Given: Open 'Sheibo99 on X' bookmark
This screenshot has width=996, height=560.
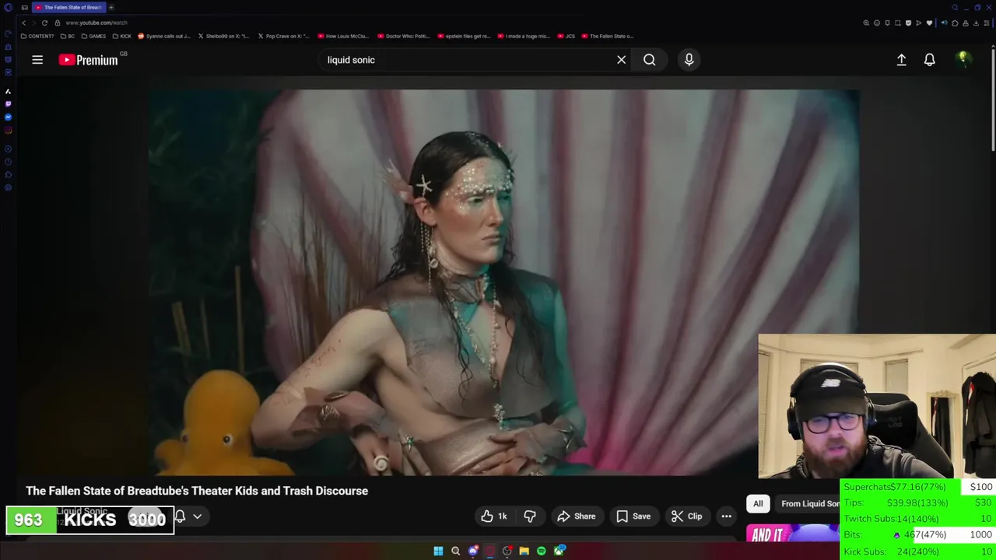Looking at the screenshot, I should pos(223,36).
